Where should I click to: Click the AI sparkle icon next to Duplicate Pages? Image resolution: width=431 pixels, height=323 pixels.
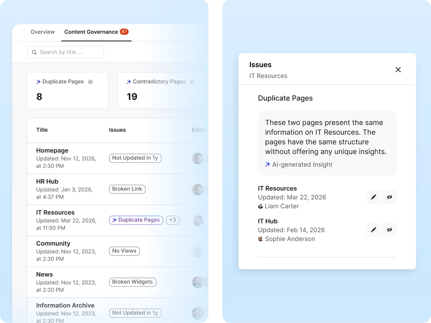pos(38,82)
